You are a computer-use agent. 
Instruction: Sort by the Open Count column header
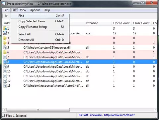coord(121,23)
